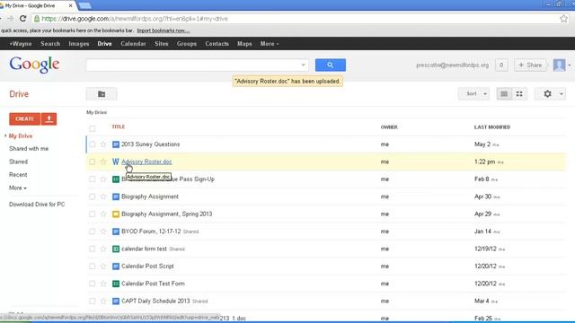Click the Word icon beside Advisory Roster.doc
The height and width of the screenshot is (323, 575).
click(116, 161)
